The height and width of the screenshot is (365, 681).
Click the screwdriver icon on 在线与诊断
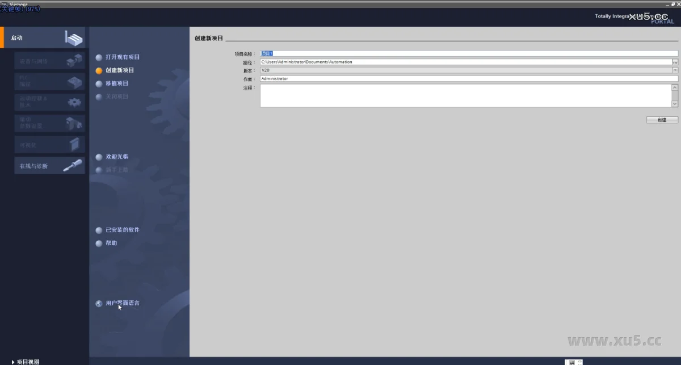[x=73, y=166]
